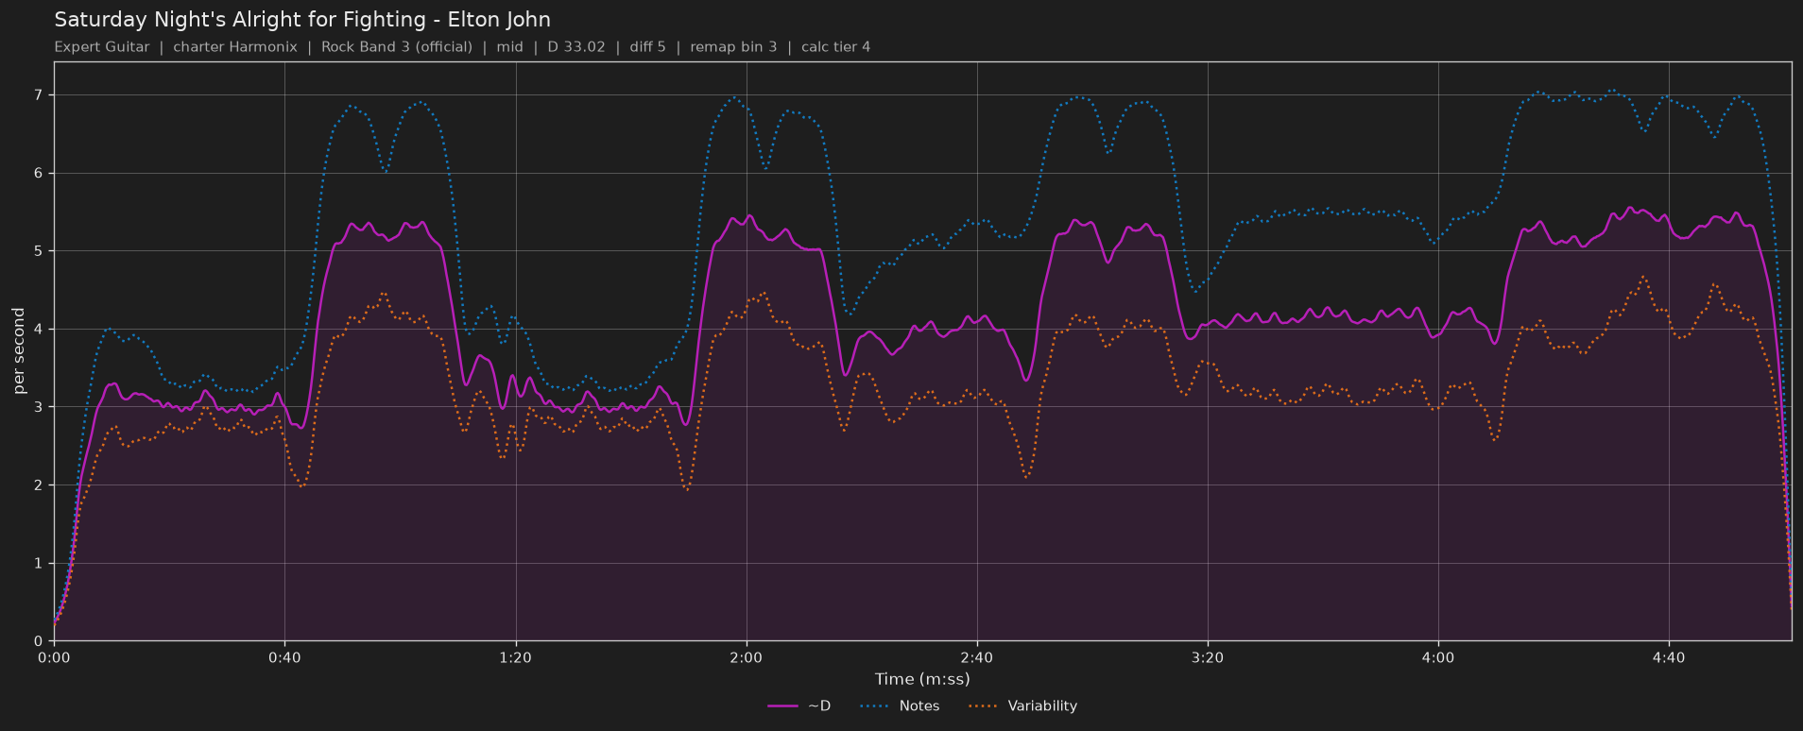Click the 'remap bin 3' subtitle text
1803x731 pixels.
[733, 47]
